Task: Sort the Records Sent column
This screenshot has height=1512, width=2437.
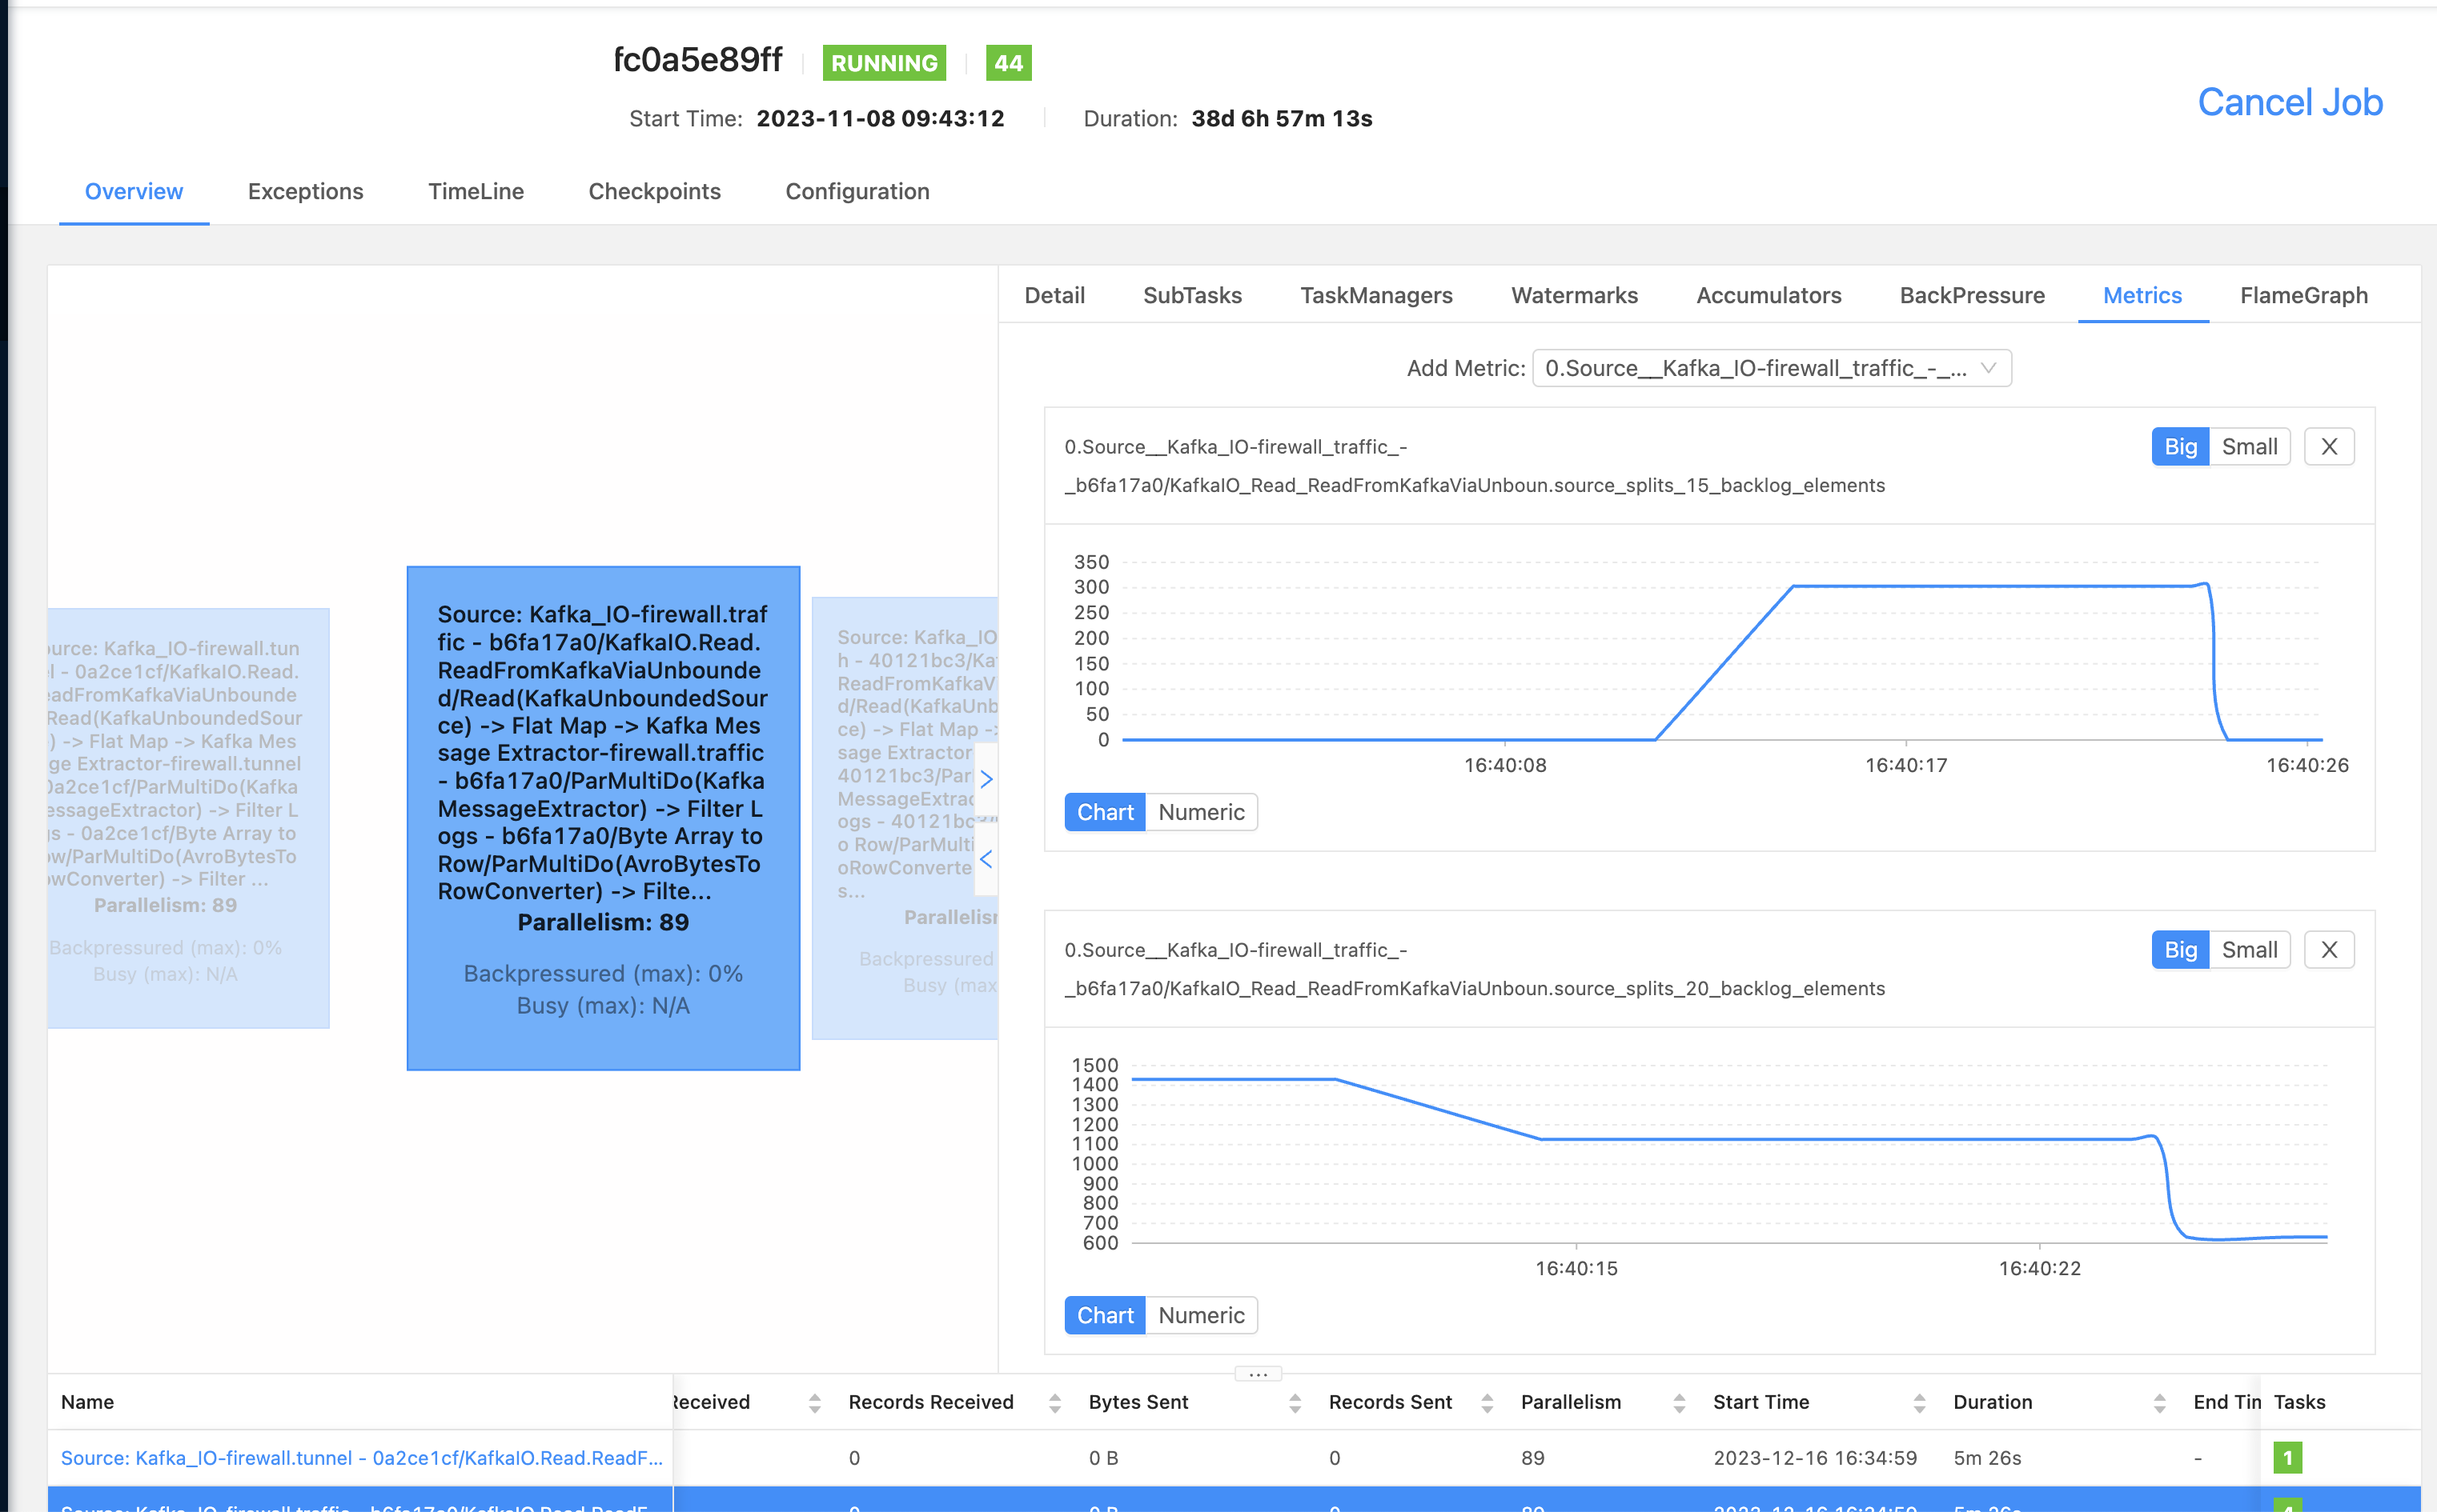Action: (x=1492, y=1402)
